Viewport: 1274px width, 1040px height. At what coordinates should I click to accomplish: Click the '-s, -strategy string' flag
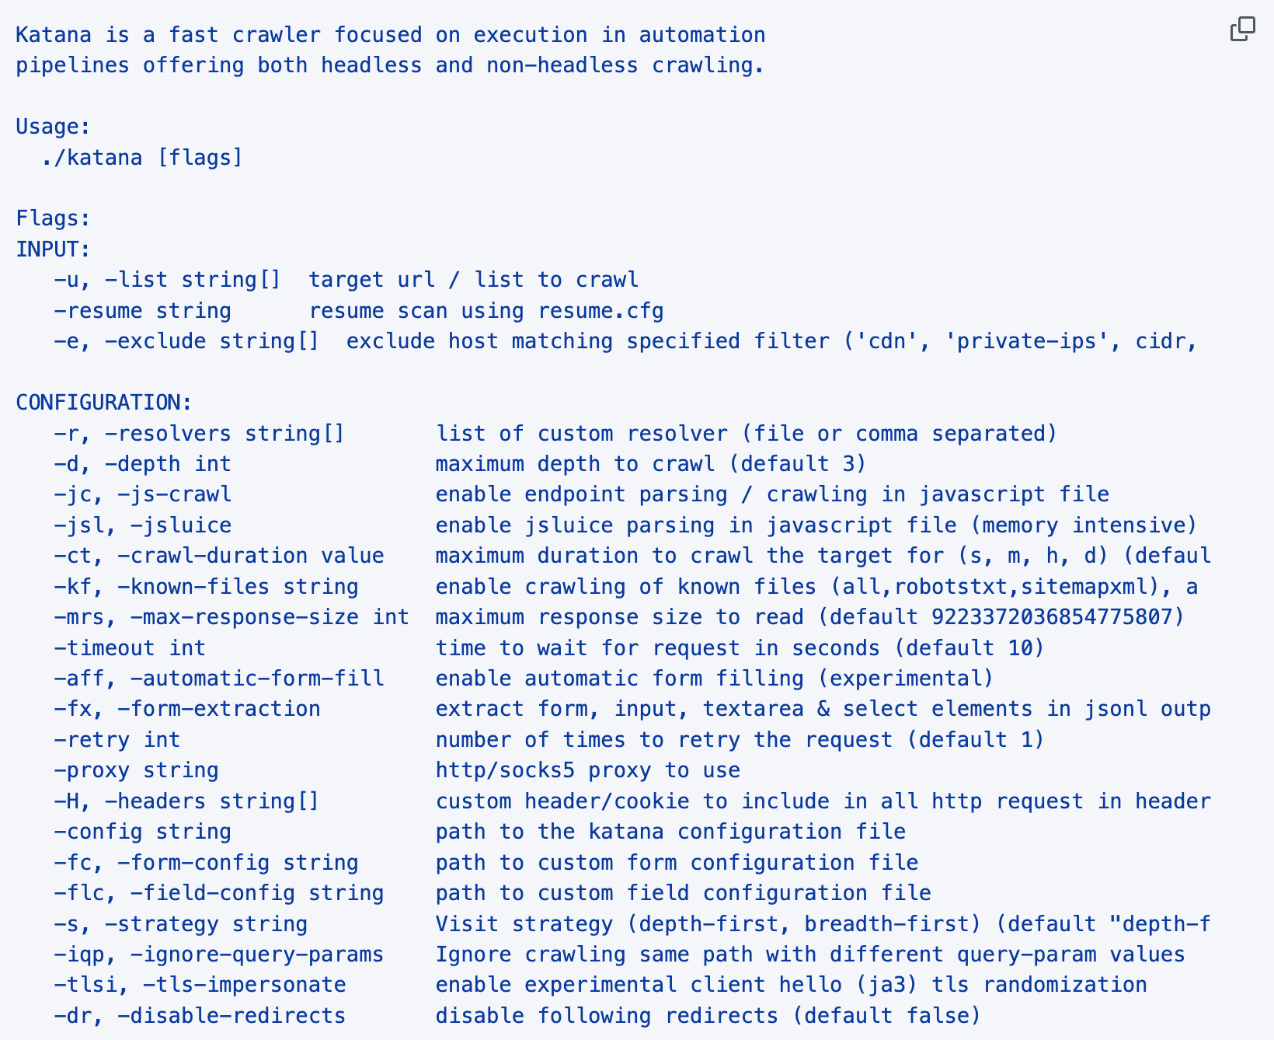(180, 924)
